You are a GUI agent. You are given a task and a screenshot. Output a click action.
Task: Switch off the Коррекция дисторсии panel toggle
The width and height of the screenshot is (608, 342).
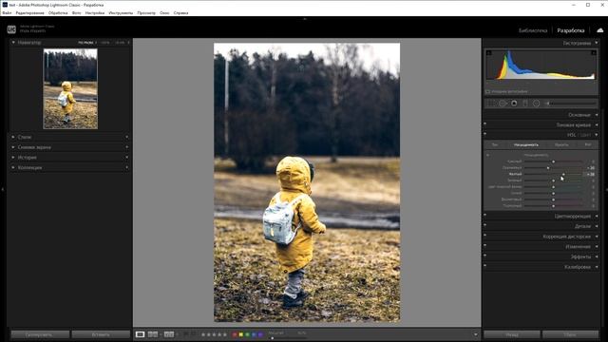point(485,235)
